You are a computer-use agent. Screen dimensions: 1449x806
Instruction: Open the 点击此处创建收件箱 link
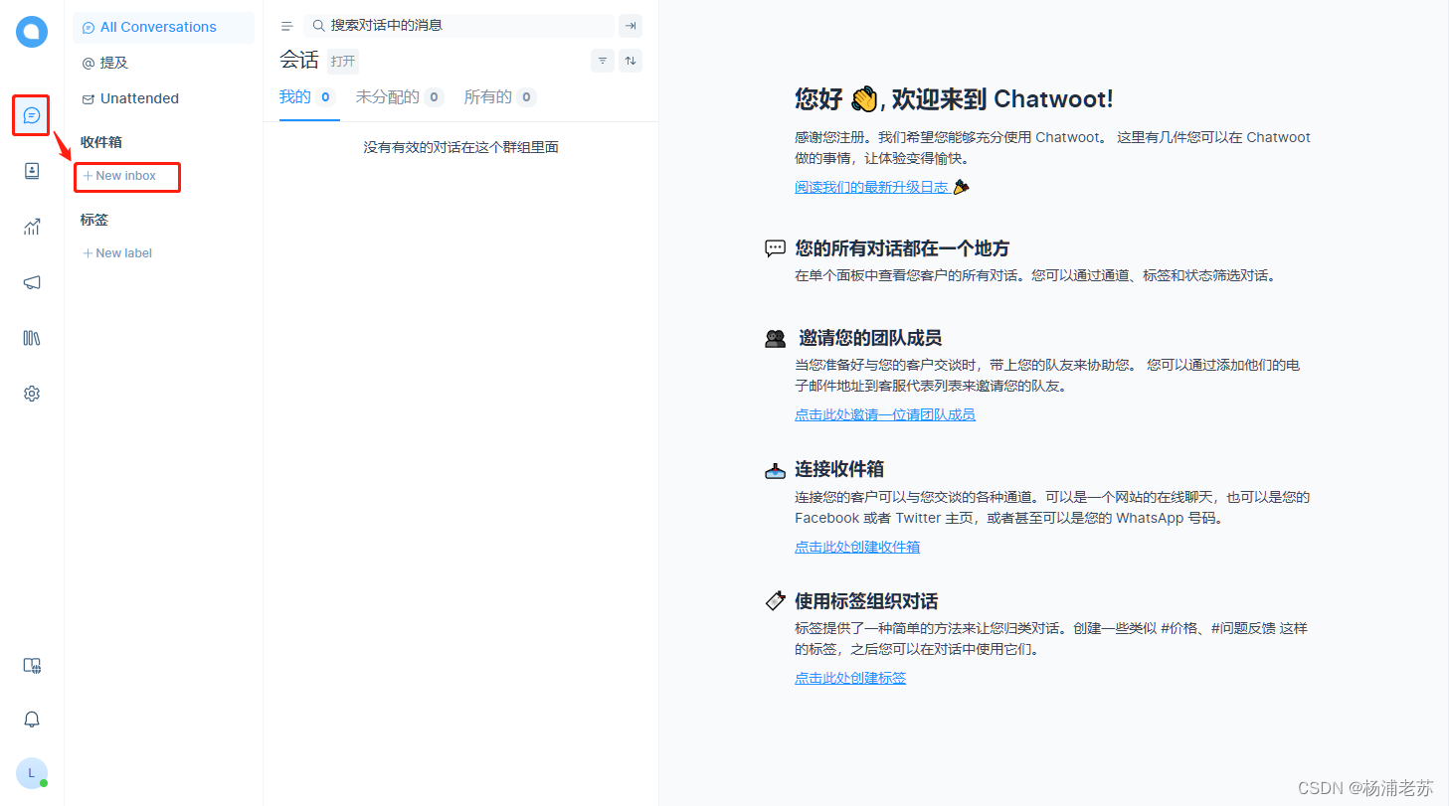click(857, 547)
